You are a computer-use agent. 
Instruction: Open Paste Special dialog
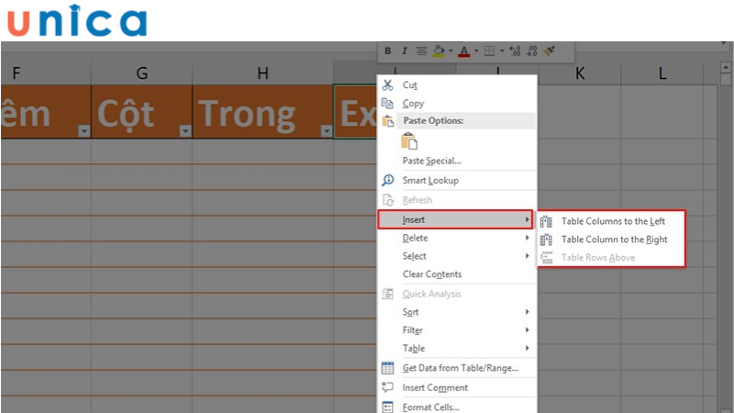pyautogui.click(x=431, y=161)
